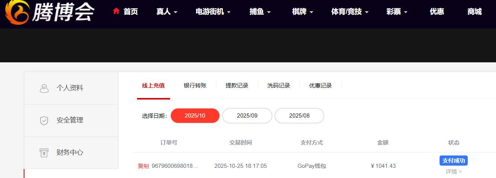Image resolution: width=496 pixels, height=178 pixels.
Task: Click the 腾博会 flame logo
Action: click(17, 12)
